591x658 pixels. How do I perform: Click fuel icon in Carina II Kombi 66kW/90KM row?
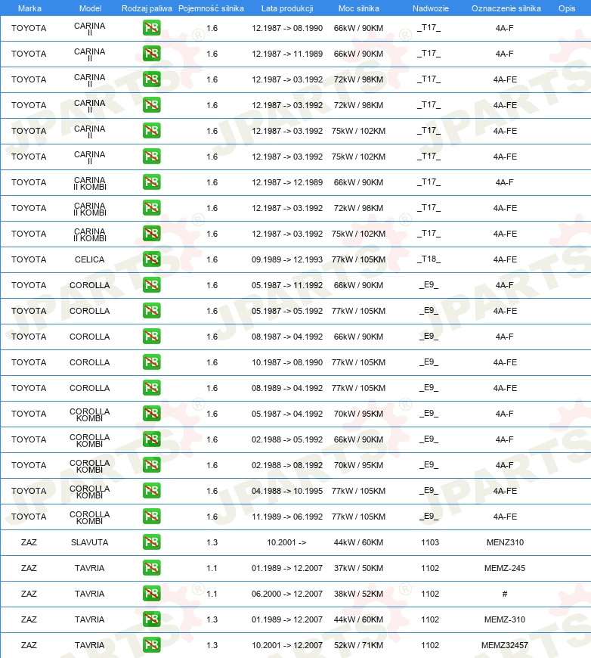click(151, 182)
